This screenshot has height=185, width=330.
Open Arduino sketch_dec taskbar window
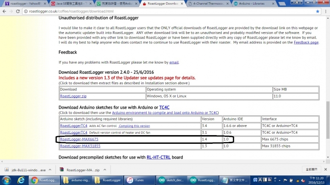coord(171,180)
